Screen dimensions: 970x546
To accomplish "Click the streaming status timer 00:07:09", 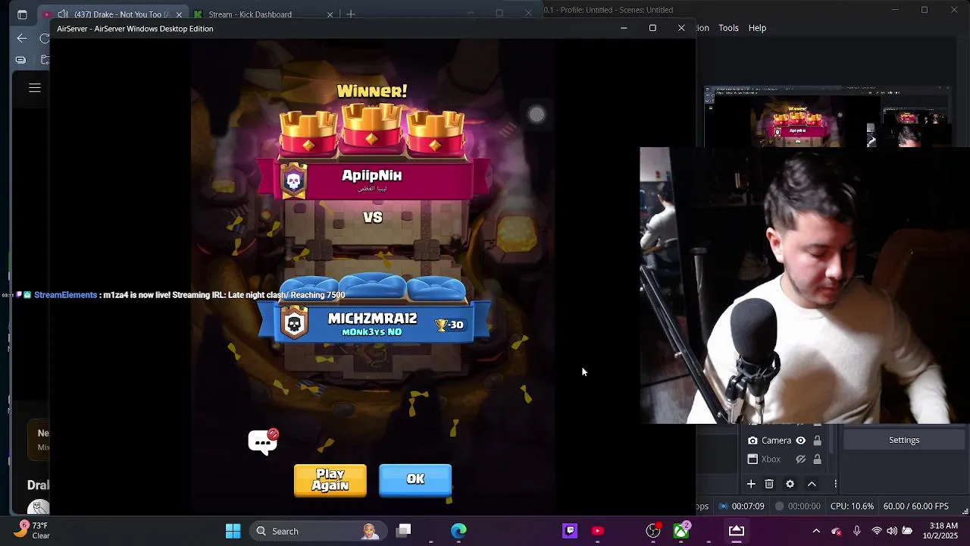I will click(x=743, y=507).
